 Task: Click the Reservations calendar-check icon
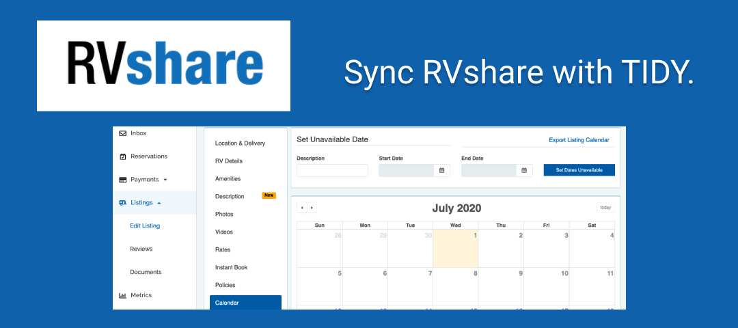pyautogui.click(x=123, y=156)
